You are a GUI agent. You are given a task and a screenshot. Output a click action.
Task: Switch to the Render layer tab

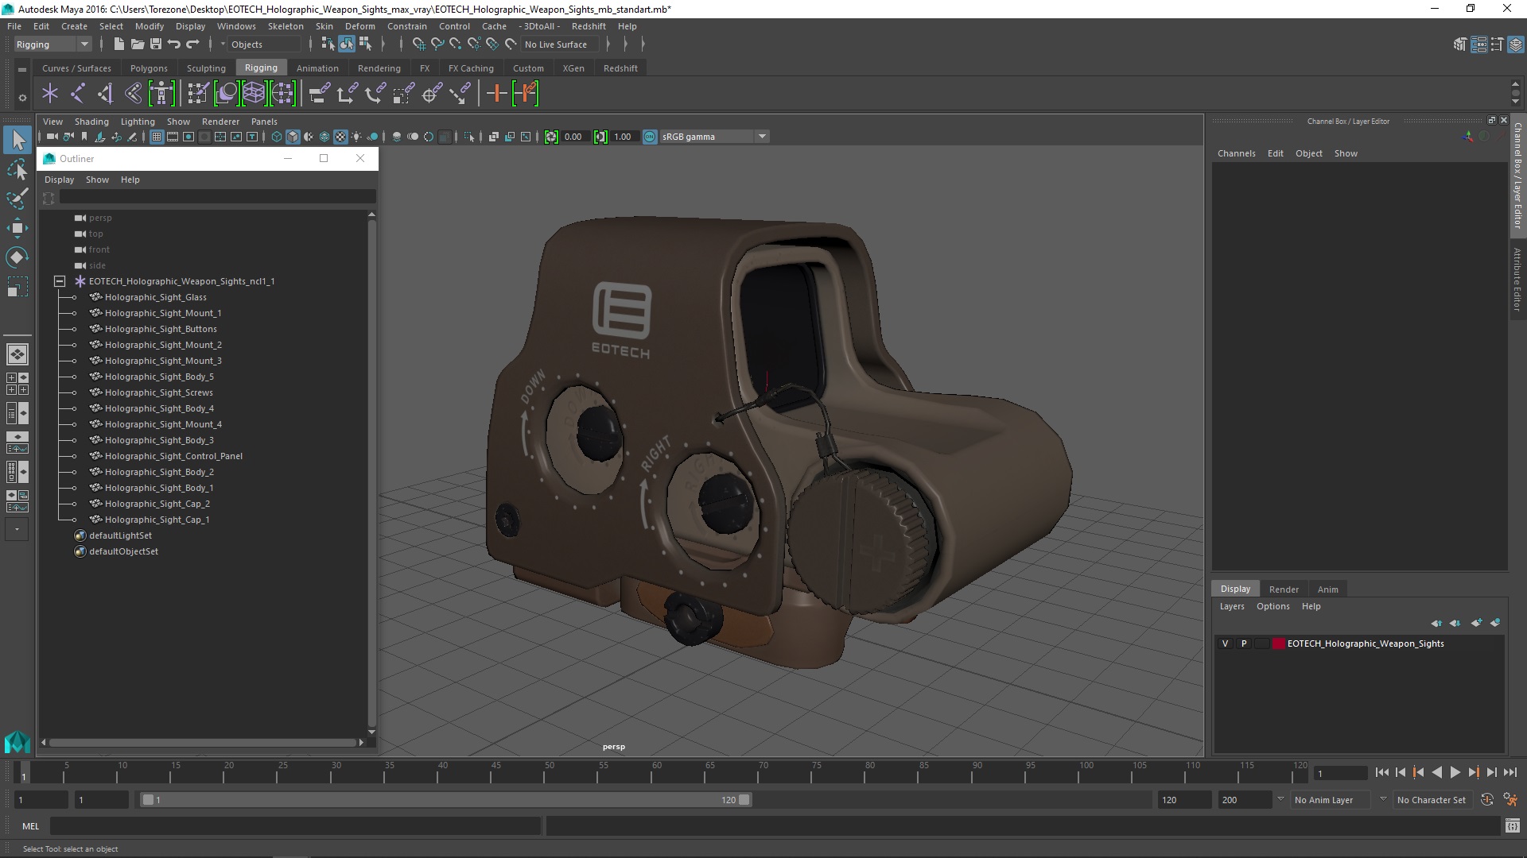pos(1284,589)
